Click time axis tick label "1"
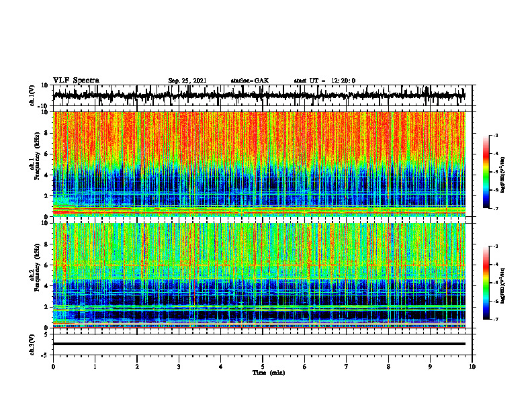532x411 pixels. pyautogui.click(x=95, y=367)
